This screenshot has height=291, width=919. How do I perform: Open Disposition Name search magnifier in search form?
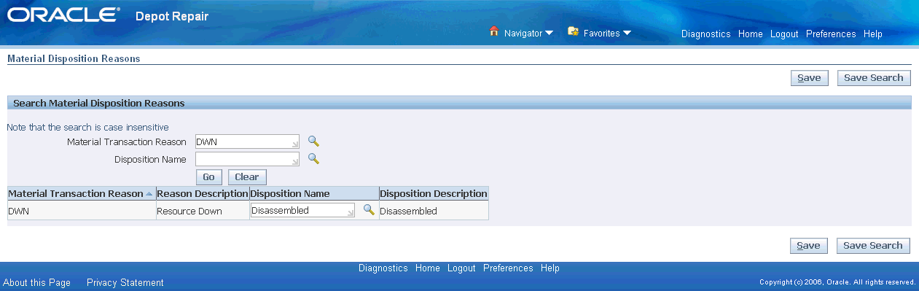pos(313,158)
